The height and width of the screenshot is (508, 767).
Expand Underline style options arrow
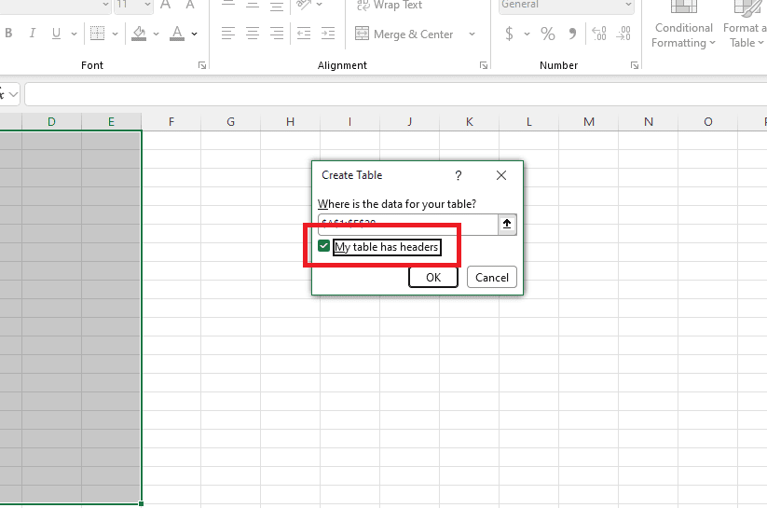(x=74, y=34)
